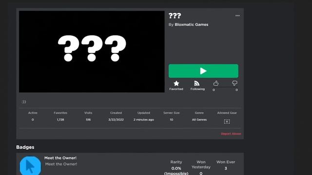312x175 pixels.
Task: Click the :)) game description text
Action: coord(24,102)
